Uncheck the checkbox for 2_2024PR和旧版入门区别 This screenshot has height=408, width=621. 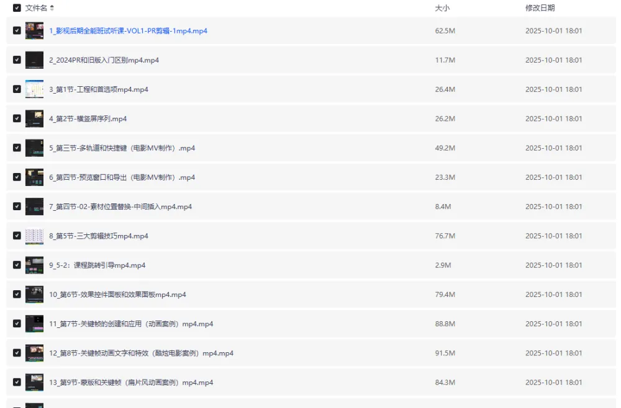pyautogui.click(x=17, y=60)
